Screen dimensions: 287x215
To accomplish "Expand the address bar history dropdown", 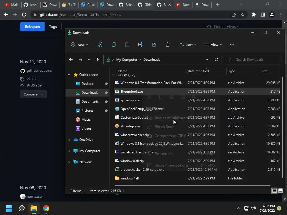I will (x=207, y=59).
